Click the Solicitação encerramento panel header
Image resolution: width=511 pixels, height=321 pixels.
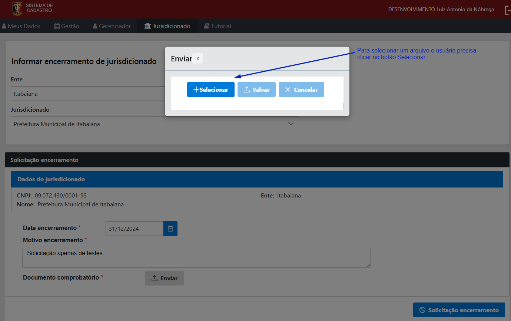click(x=257, y=160)
